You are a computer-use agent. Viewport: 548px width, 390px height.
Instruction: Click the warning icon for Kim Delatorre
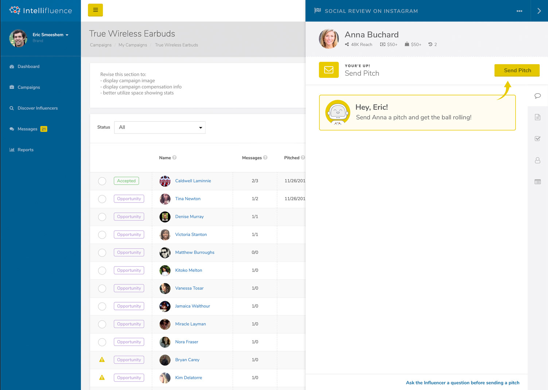(102, 378)
